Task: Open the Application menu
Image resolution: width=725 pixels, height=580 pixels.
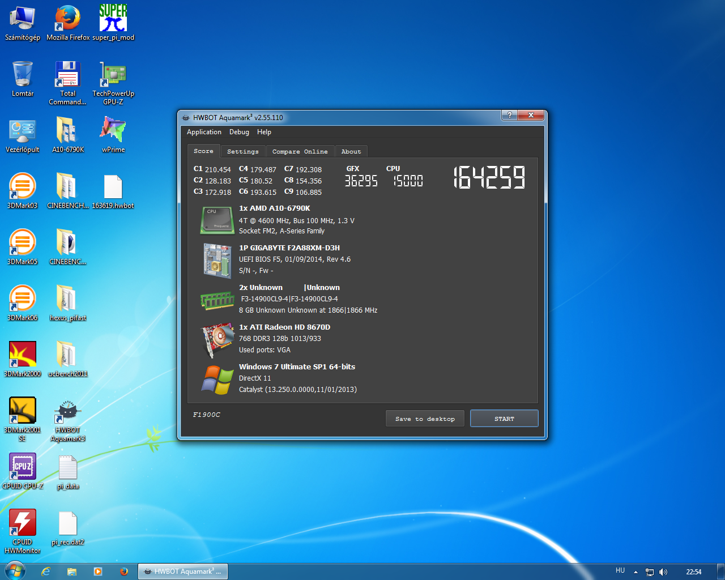Action: (x=204, y=132)
